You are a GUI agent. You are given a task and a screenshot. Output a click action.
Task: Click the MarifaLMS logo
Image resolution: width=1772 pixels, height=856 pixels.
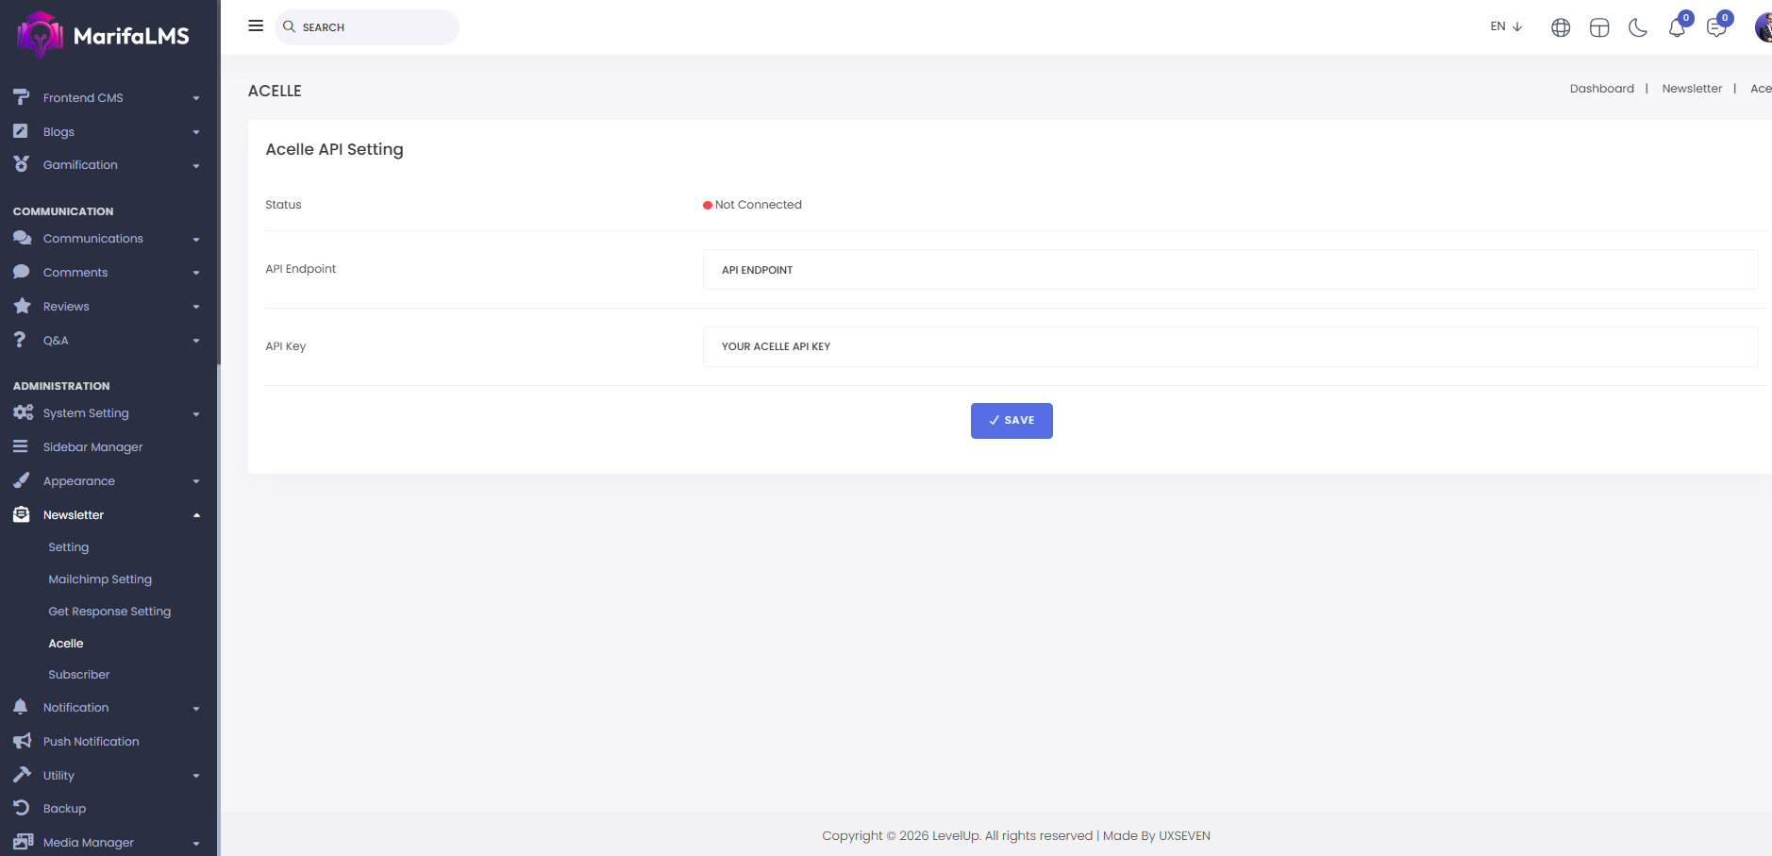[104, 35]
